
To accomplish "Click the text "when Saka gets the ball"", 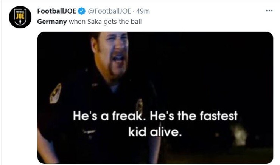I will click(x=104, y=21).
